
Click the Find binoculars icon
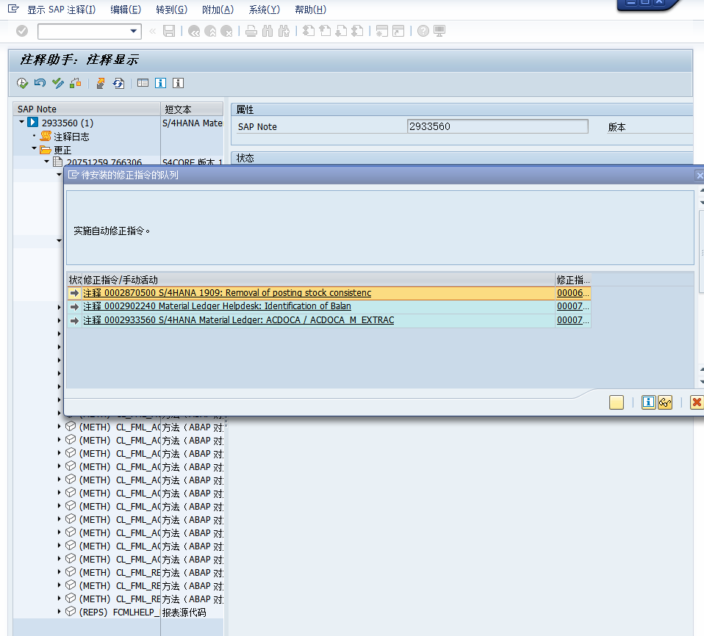[x=267, y=31]
